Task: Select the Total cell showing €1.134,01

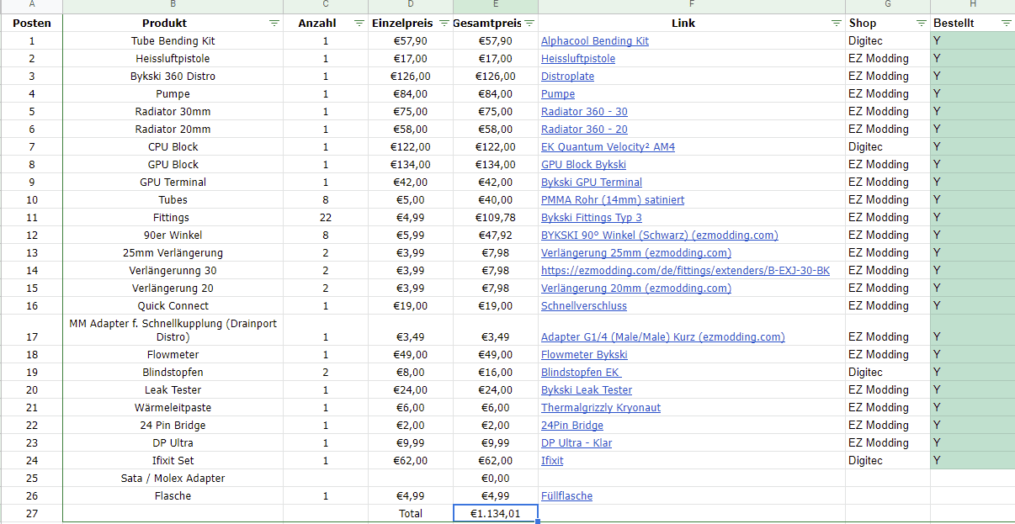Action: (x=495, y=513)
